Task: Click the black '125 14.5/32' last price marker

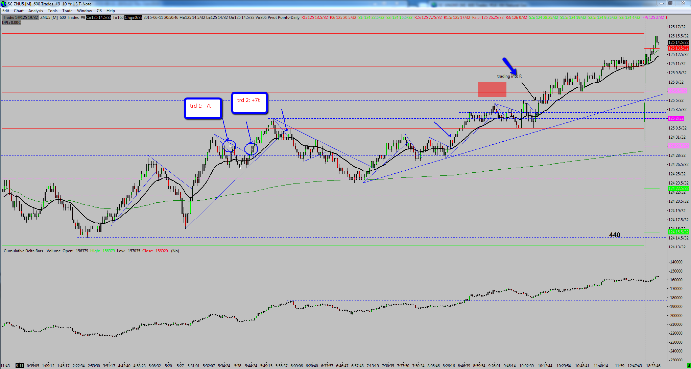Action: point(678,42)
